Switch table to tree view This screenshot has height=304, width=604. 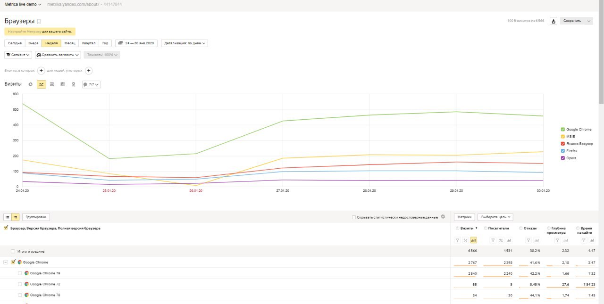coord(16,217)
